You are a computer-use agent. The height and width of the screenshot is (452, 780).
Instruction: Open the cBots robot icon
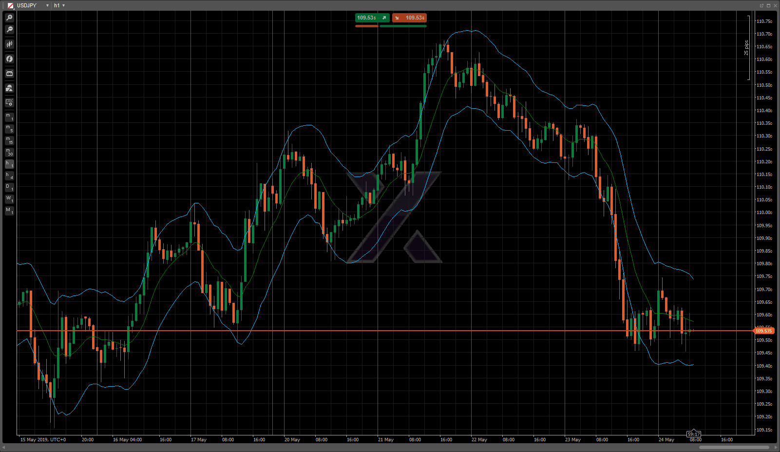click(9, 74)
